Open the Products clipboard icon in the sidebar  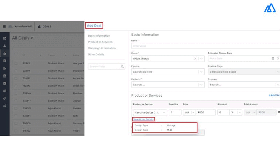click(5, 76)
